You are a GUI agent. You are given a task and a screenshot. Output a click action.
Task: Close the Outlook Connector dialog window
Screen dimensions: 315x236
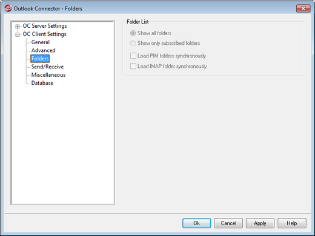[303, 8]
